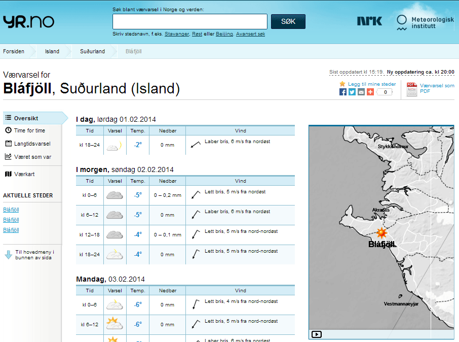Go to Suðurland in the breadcrumb
The width and height of the screenshot is (459, 342).
tap(92, 51)
